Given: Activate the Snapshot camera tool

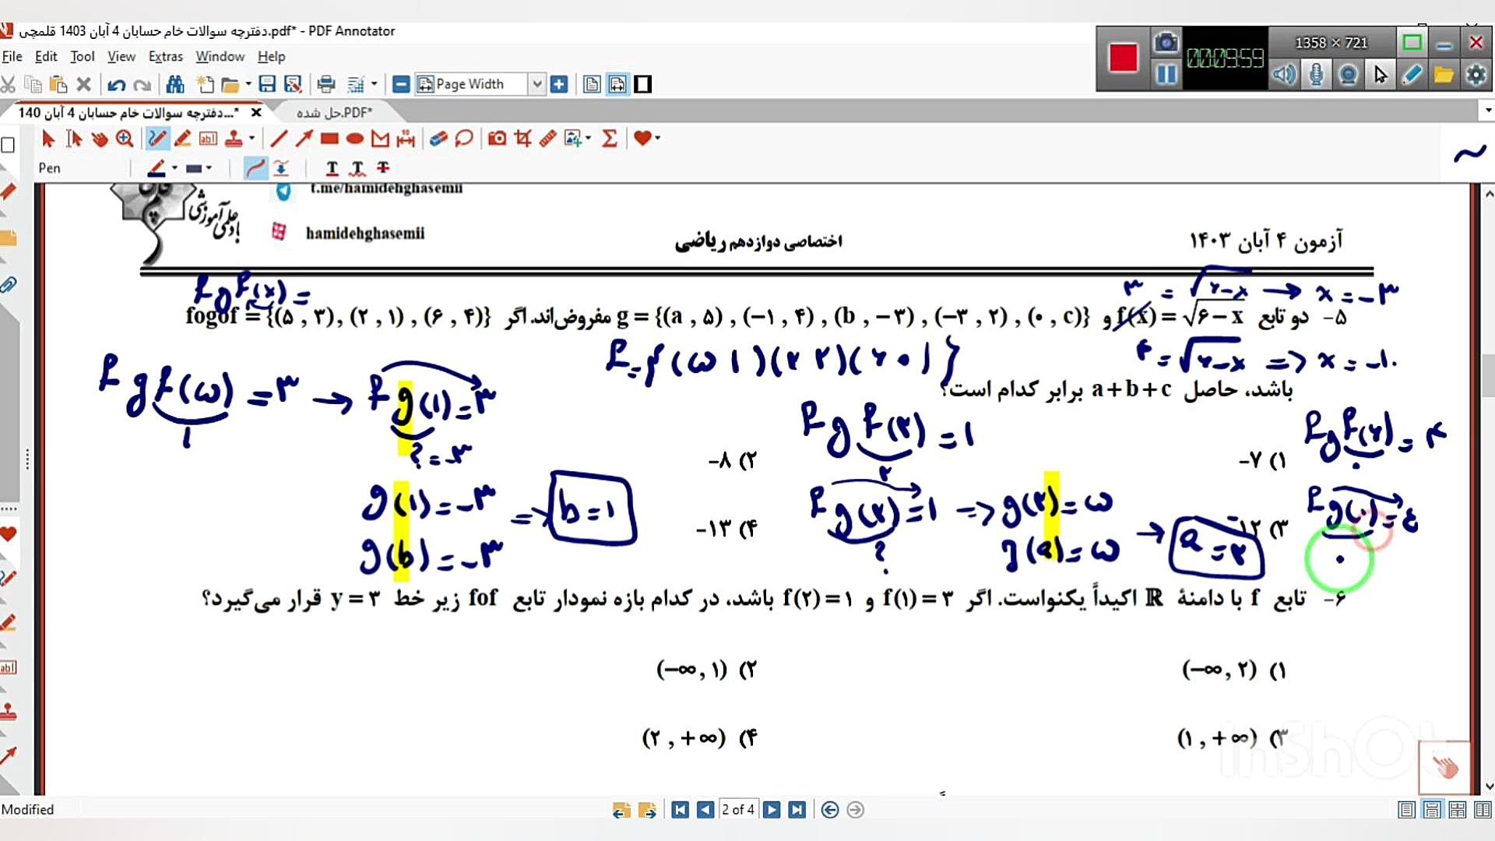Looking at the screenshot, I should coord(497,139).
